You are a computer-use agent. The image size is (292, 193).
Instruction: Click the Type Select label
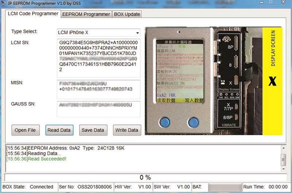(x=24, y=32)
